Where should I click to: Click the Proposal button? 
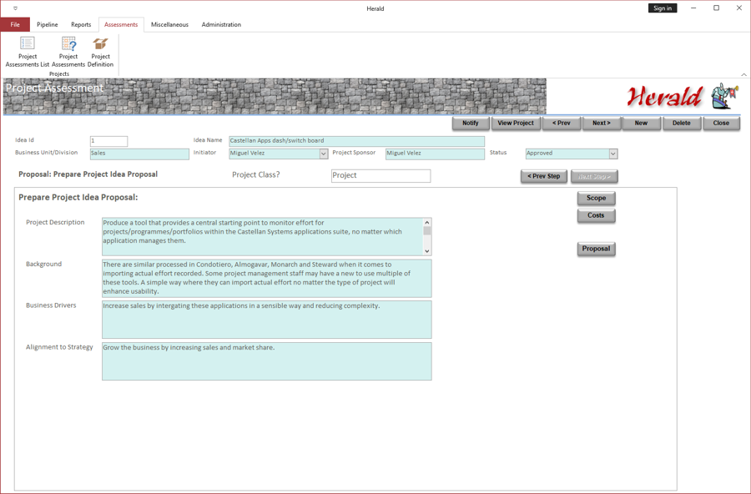coord(597,249)
